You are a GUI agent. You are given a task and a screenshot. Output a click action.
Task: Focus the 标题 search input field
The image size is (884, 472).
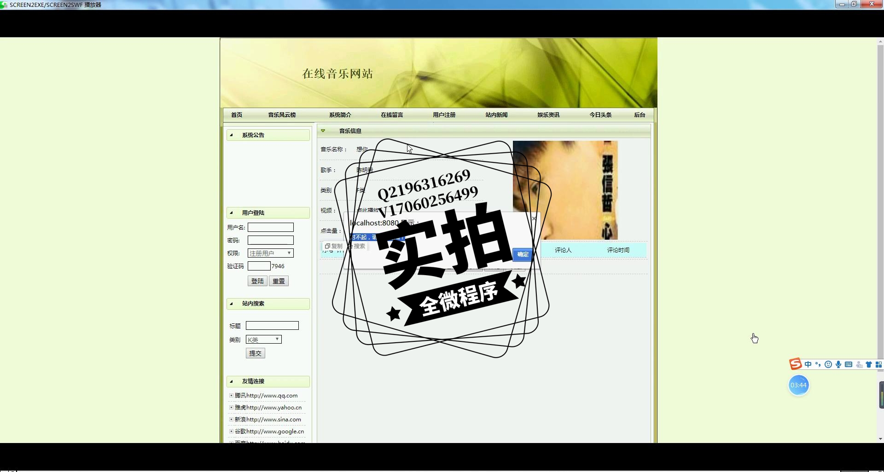(x=272, y=326)
